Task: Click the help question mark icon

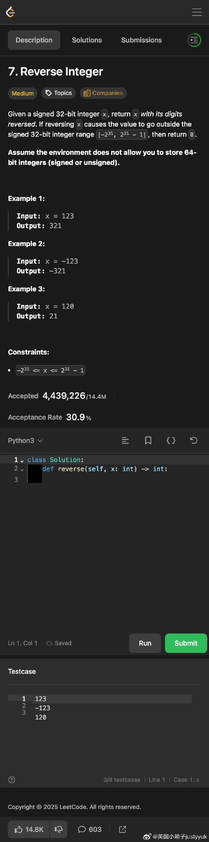Action: click(12, 780)
